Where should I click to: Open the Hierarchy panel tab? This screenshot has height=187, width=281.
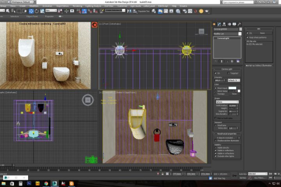click(224, 24)
